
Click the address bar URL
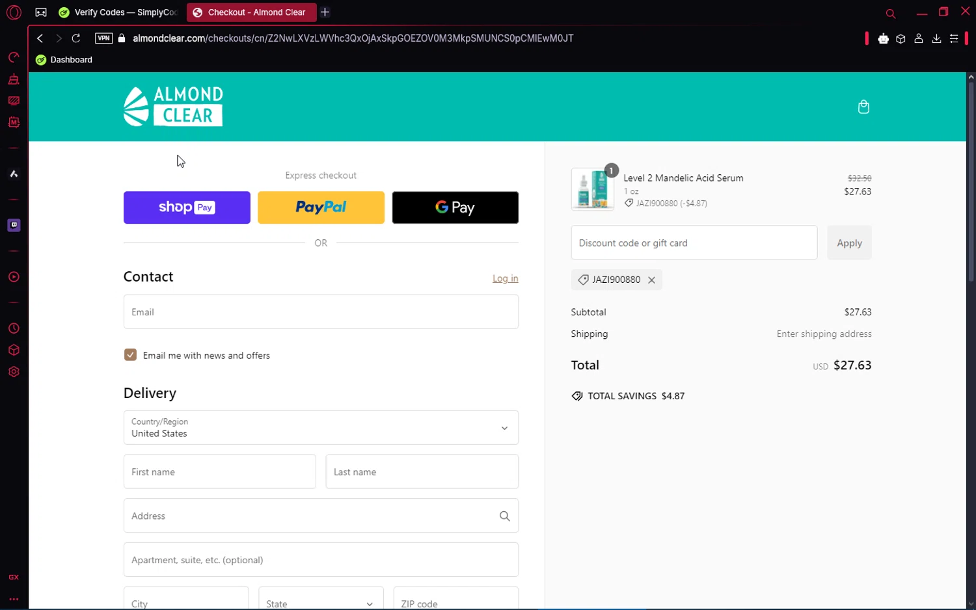[x=353, y=38]
